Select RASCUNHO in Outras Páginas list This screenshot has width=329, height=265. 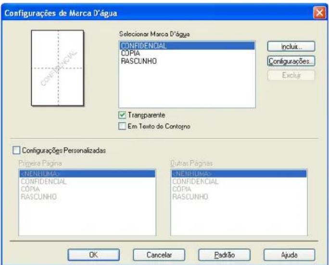239,197
